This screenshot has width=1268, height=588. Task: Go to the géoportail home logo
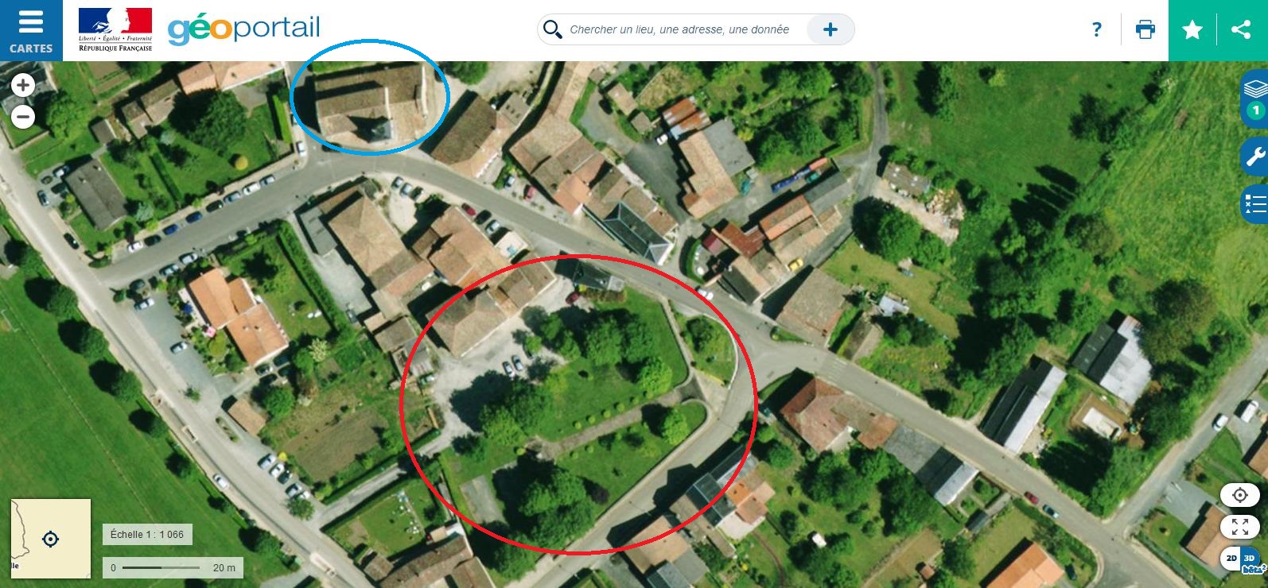click(x=243, y=30)
